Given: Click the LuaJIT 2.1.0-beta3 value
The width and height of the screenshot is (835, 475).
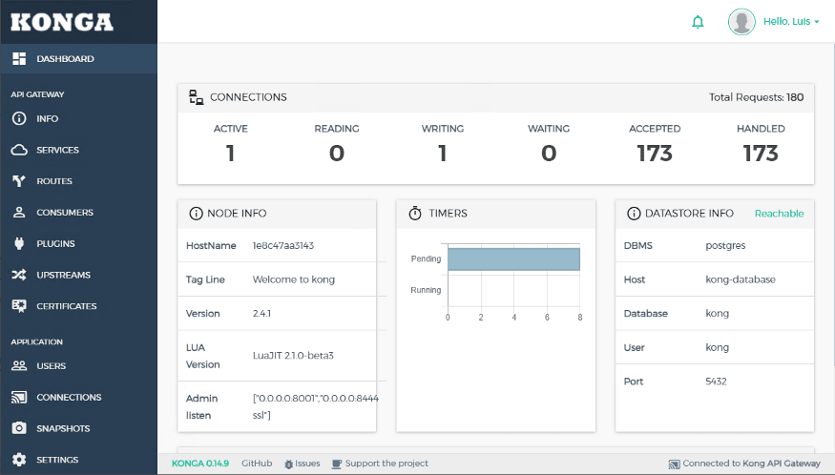Looking at the screenshot, I should click(293, 356).
